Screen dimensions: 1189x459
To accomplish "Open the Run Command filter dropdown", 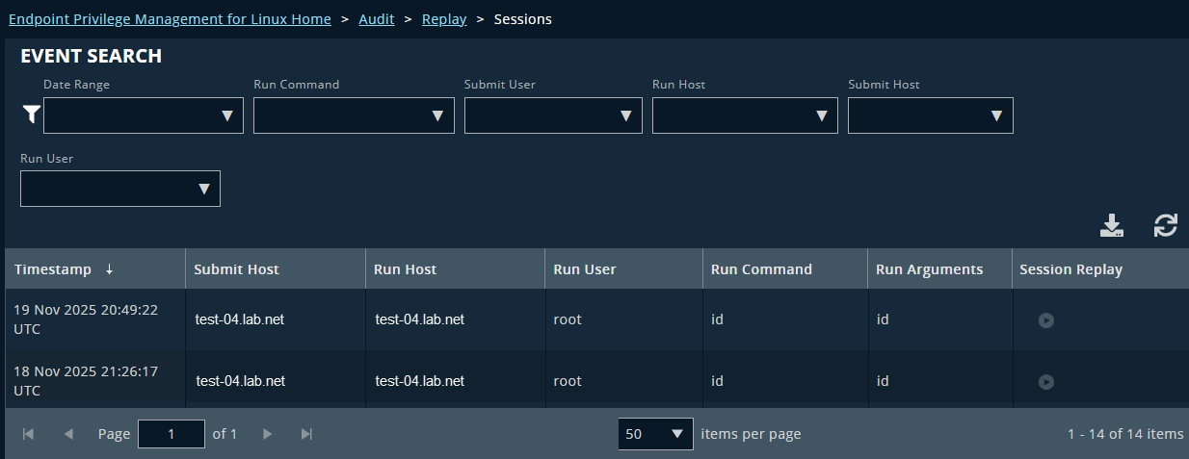I will tap(354, 115).
